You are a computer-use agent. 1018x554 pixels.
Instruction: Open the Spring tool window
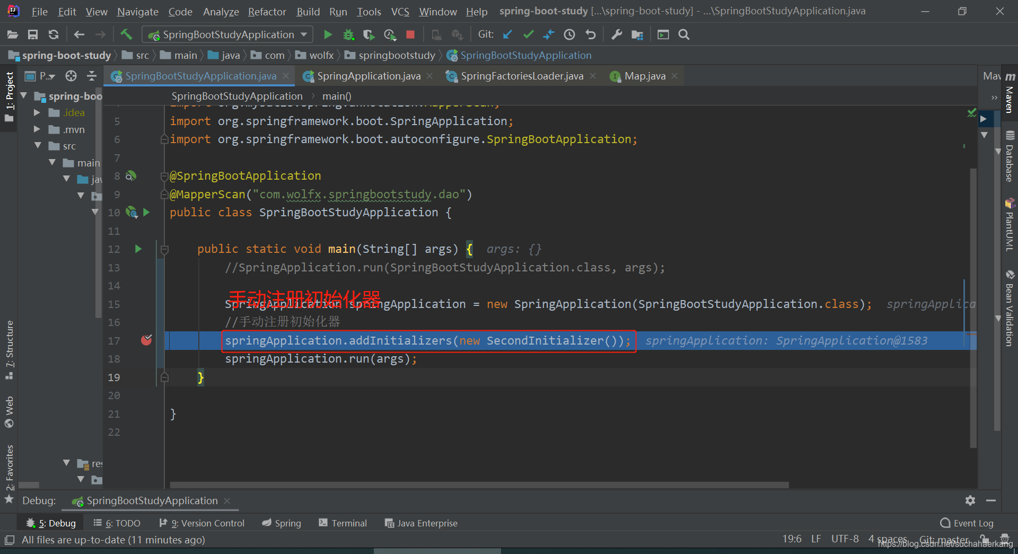pos(282,523)
